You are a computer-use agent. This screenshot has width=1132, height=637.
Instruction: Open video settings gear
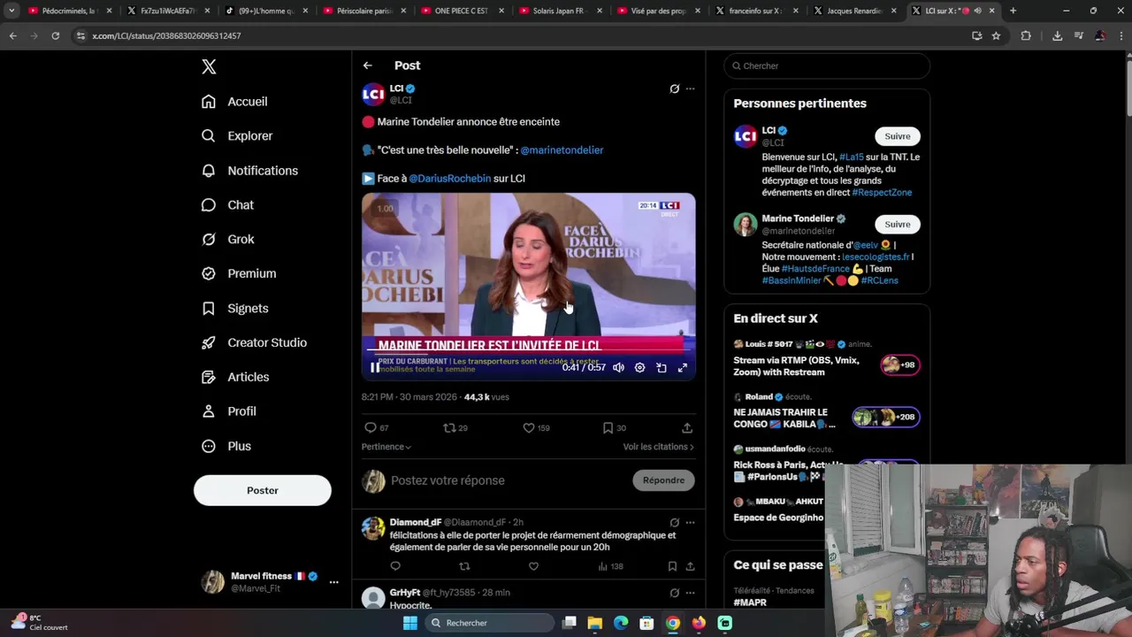tap(639, 368)
